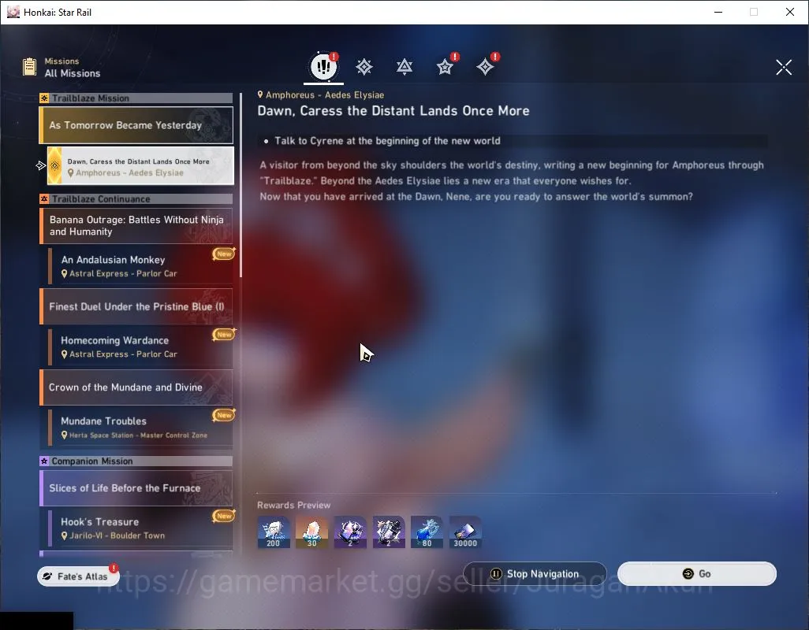This screenshot has height=630, width=809.
Task: Open the Adventure Mission filter tab icon
Action: pyautogui.click(x=485, y=66)
